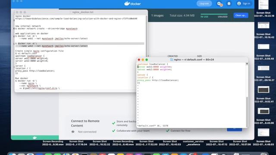The width and height of the screenshot is (276, 155).
Task: Click the 'Not connected' status text
Action: pos(87,132)
